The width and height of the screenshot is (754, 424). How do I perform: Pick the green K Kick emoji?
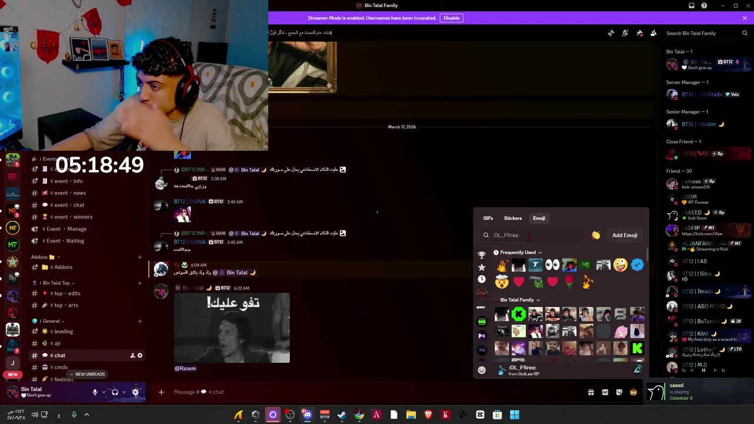point(518,314)
